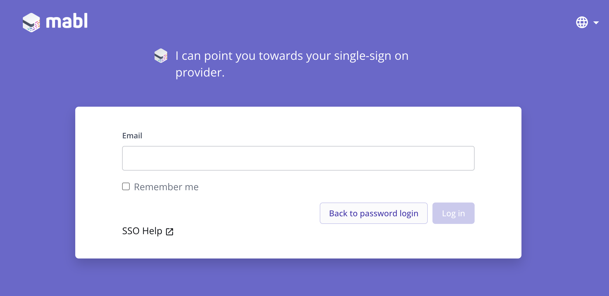Click right end of the Email text box
This screenshot has height=296, width=609.
466,158
